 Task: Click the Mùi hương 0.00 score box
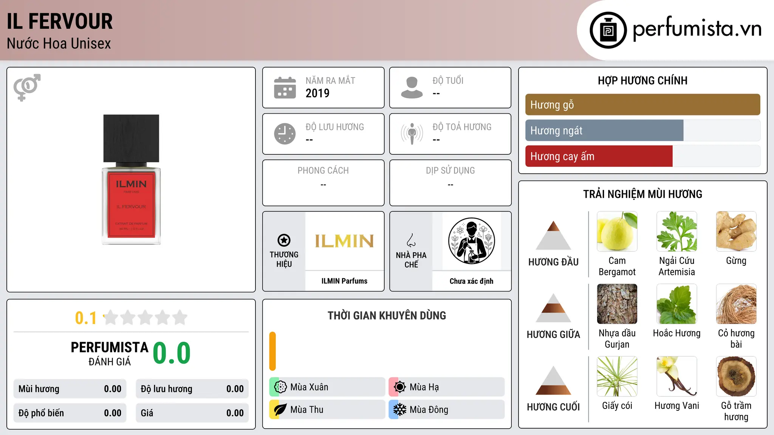point(70,389)
